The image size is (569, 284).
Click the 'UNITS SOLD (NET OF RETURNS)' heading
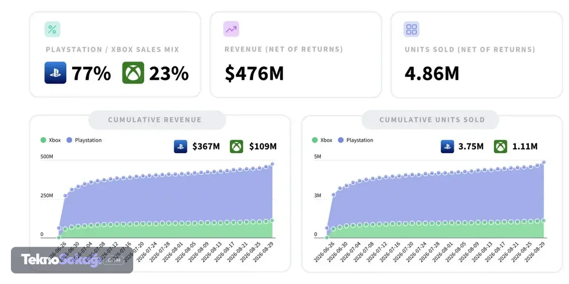tap(470, 49)
